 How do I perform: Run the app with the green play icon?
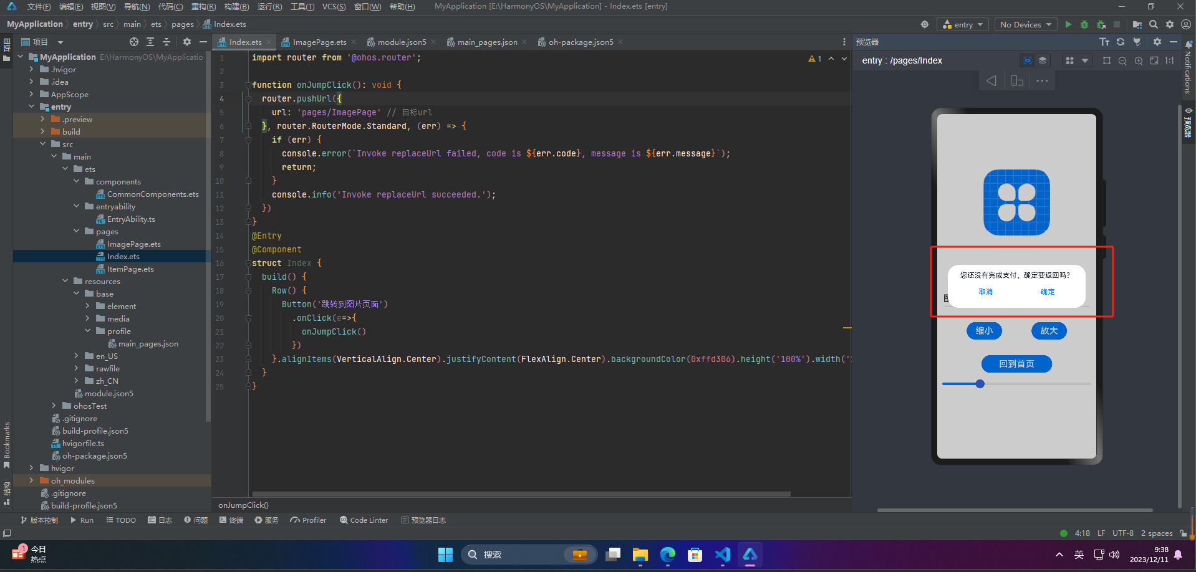[1068, 24]
